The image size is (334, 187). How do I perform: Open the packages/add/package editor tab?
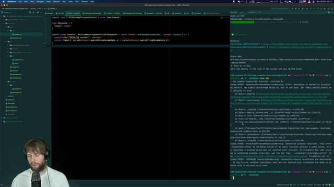pos(92,13)
